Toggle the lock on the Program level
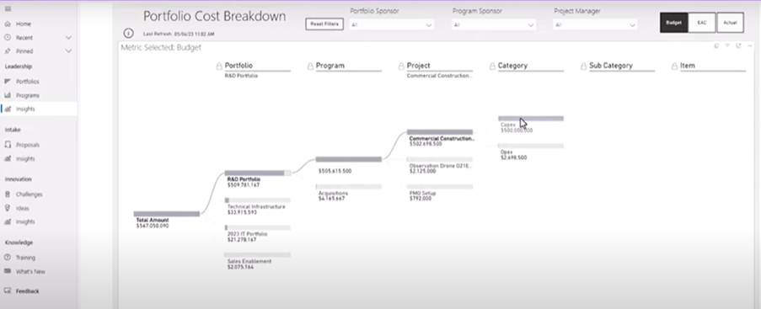Viewport: 761px width, 309px height. pyautogui.click(x=311, y=66)
